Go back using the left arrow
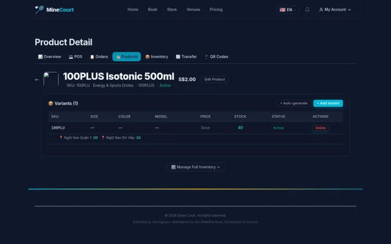The image size is (391, 244). click(x=37, y=80)
